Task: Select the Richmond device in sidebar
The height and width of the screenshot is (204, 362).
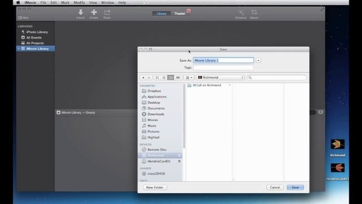Action: (x=160, y=155)
